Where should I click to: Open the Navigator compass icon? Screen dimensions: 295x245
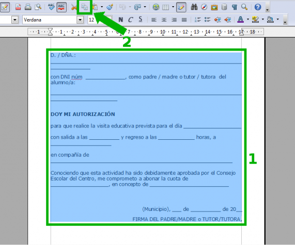click(204, 7)
